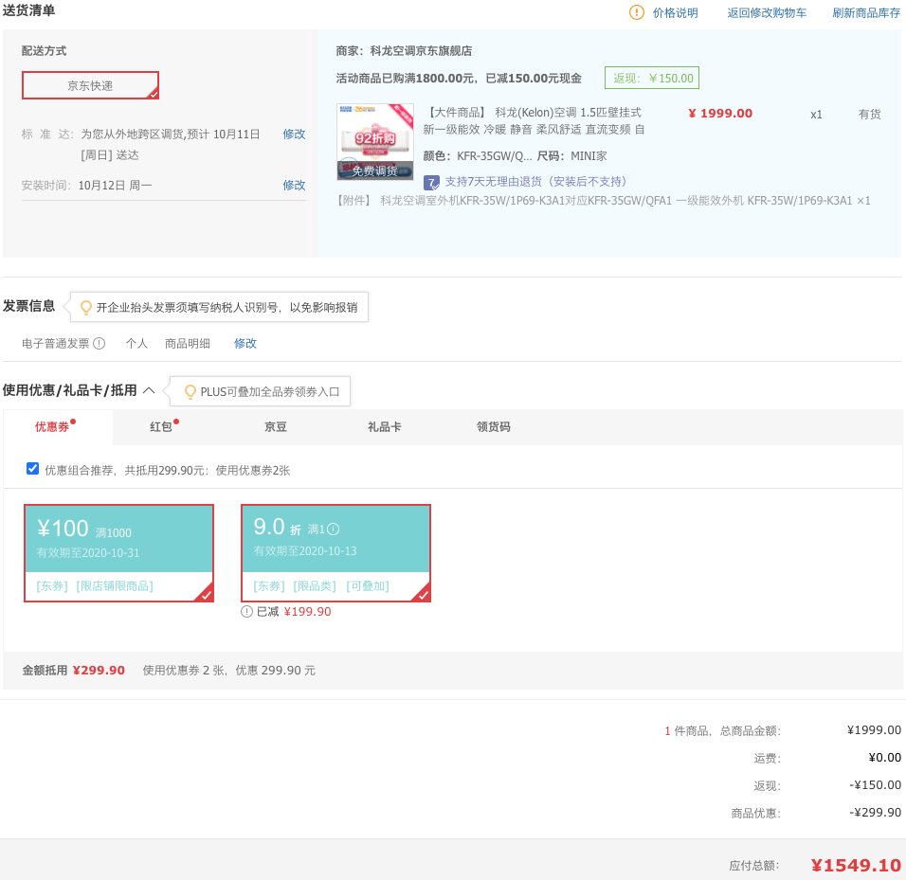Refresh stock with 刷新商品库存
906x880 pixels.
tap(866, 12)
